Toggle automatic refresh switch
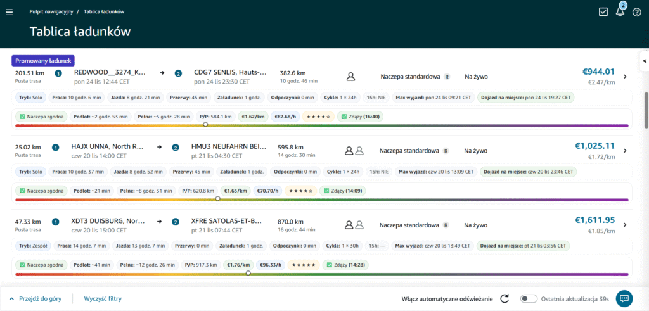Viewport: 649px width, 311px height. [x=529, y=298]
